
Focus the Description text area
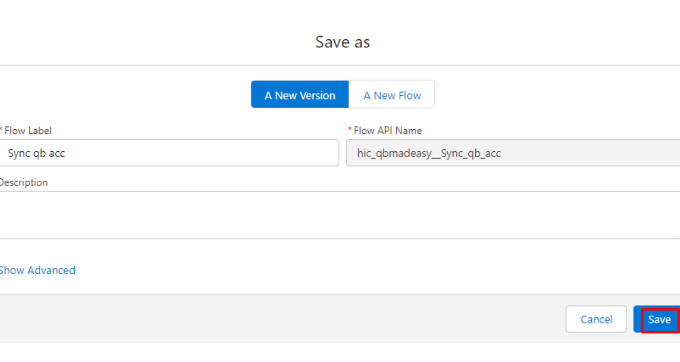click(339, 215)
